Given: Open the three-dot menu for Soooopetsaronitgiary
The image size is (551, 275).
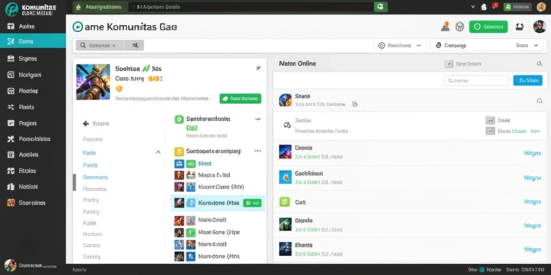Looking at the screenshot, I should 258,151.
